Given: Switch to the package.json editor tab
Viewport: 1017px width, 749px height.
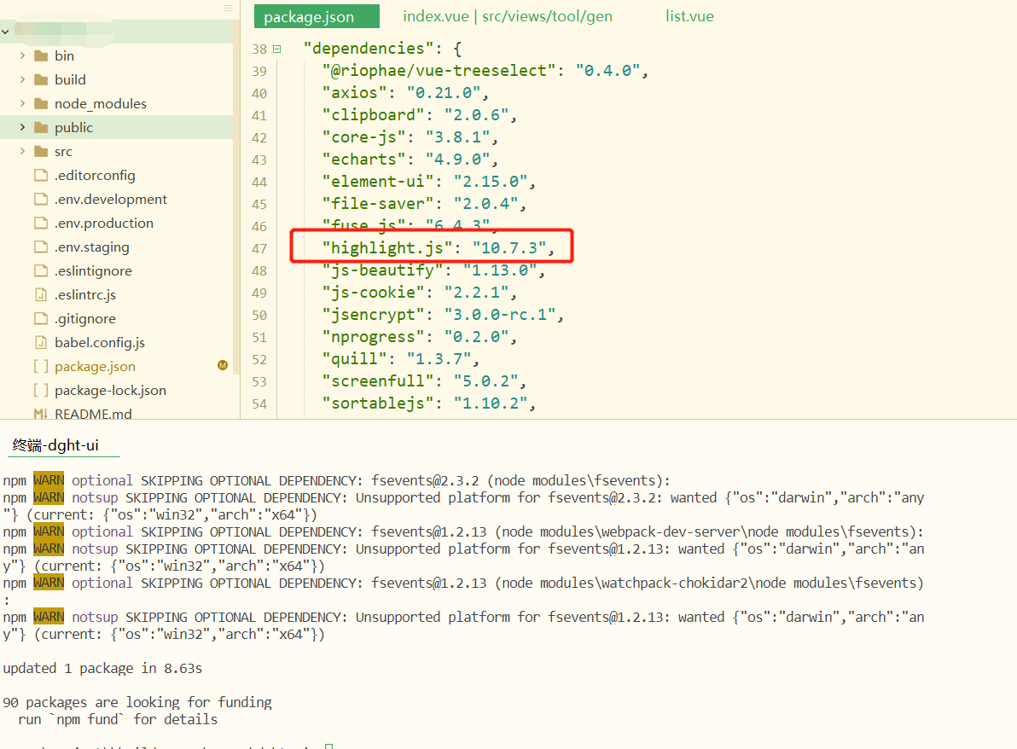Looking at the screenshot, I should click(x=317, y=17).
